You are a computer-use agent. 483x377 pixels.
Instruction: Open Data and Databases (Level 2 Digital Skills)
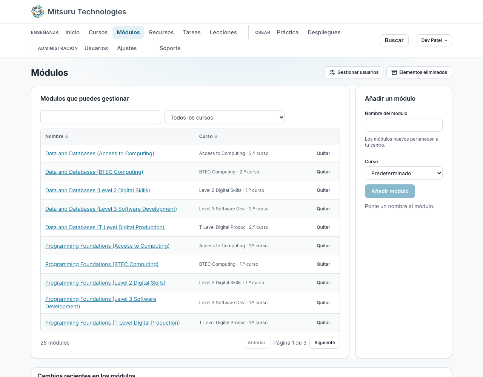98,190
